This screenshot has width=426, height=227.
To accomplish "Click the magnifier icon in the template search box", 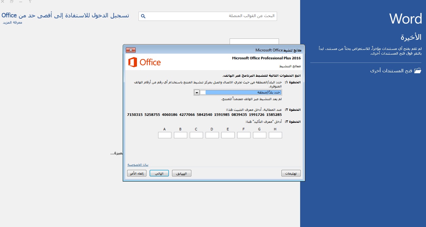I will [143, 16].
